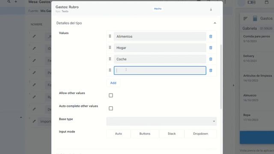The width and height of the screenshot is (274, 154).
Task: Click the drag handle of the empty value row
Action: click(110, 70)
